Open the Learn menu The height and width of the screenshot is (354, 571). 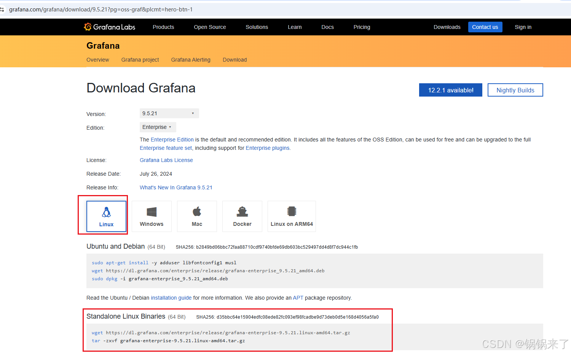[x=295, y=27]
